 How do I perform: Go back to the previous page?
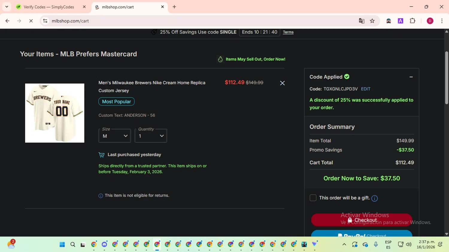(x=7, y=21)
